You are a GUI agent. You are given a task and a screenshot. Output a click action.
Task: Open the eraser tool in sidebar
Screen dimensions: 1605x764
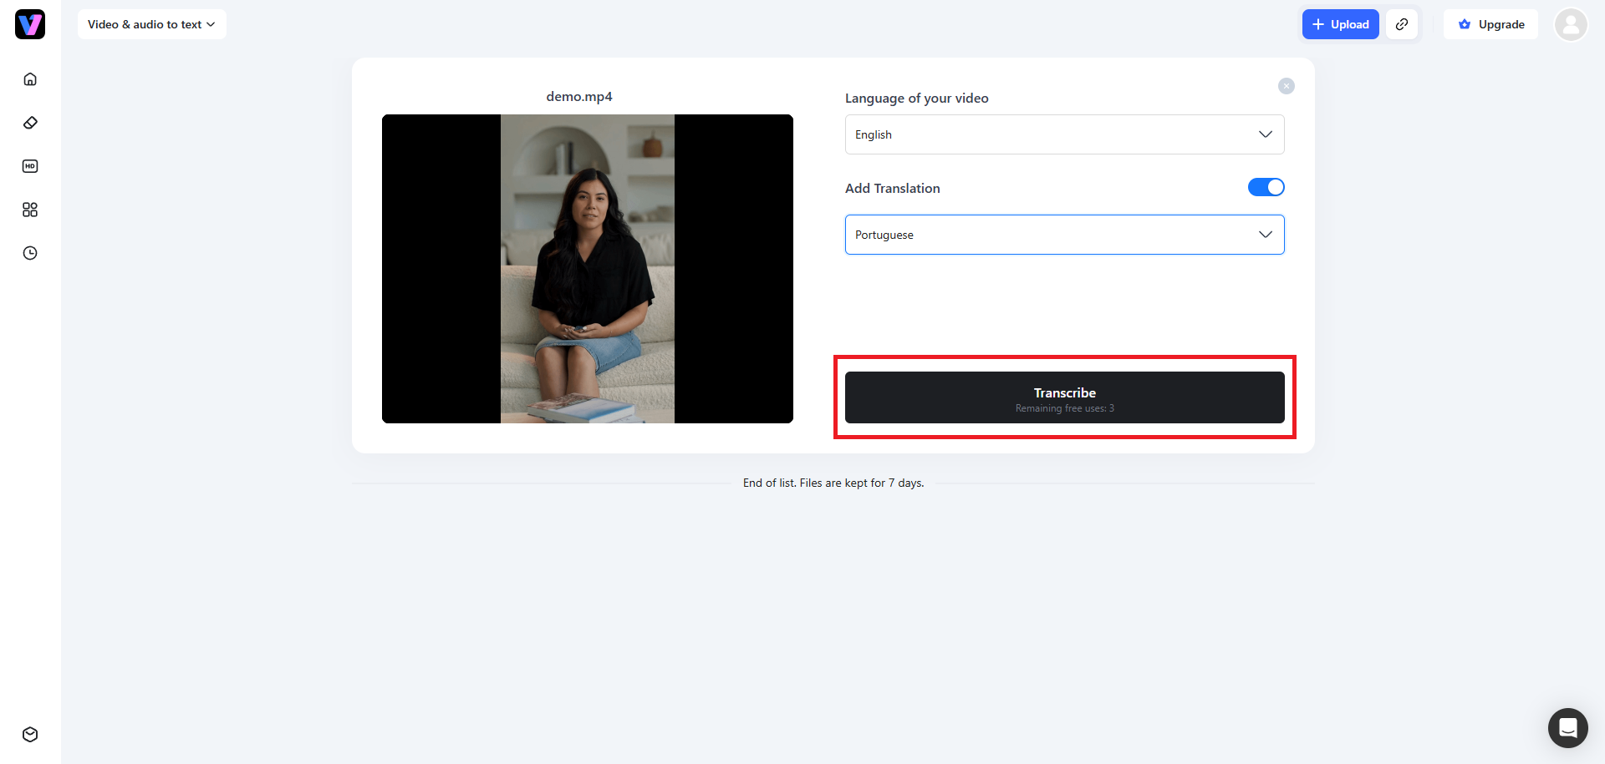[x=30, y=123]
